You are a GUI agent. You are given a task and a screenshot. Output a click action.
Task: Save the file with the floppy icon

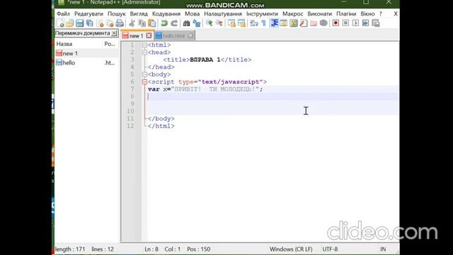[x=80, y=23]
